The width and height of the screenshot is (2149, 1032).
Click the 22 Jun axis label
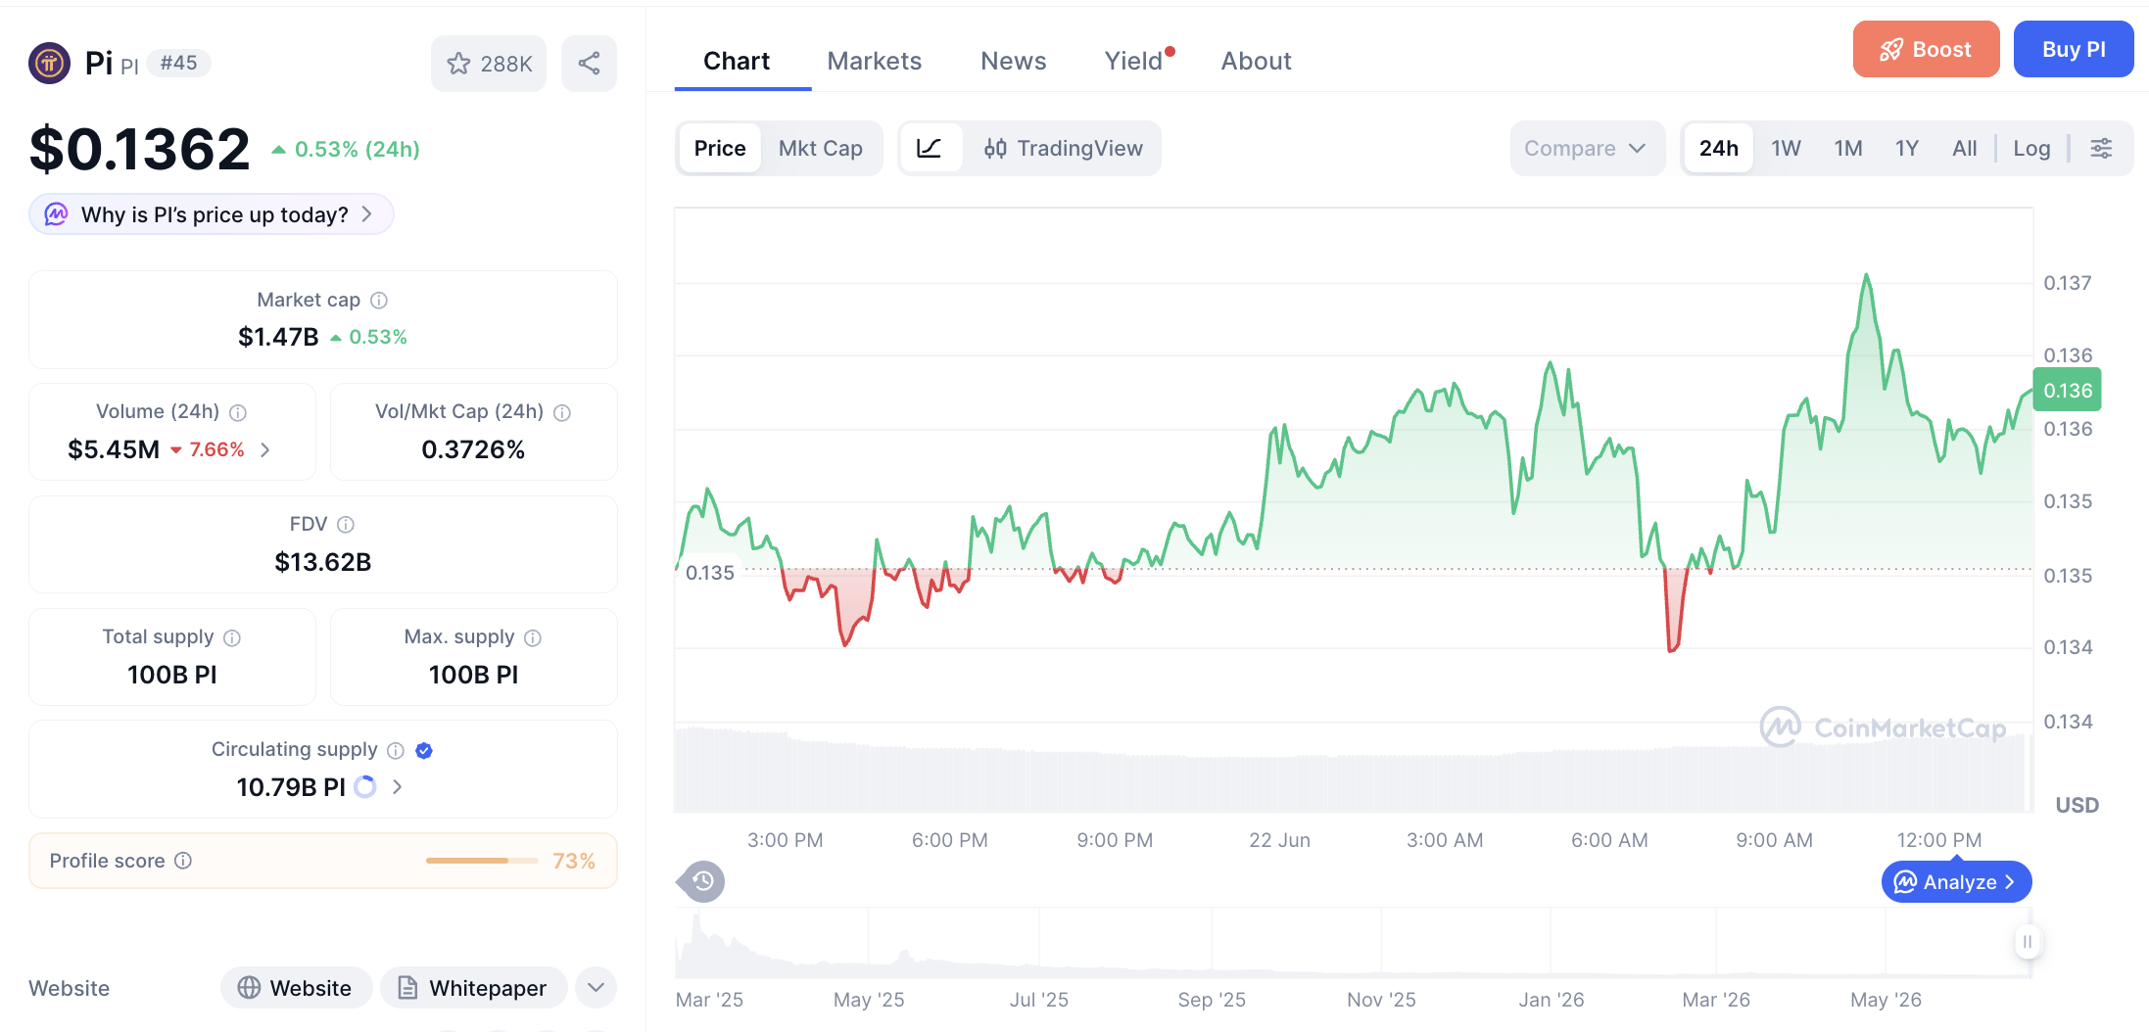pos(1279,840)
